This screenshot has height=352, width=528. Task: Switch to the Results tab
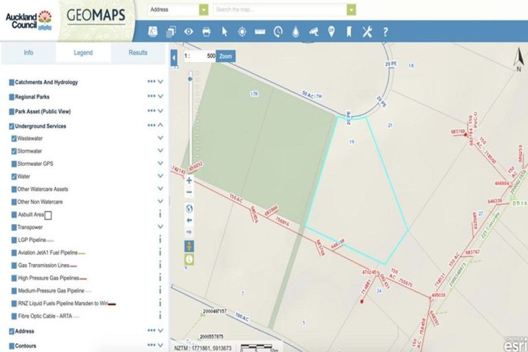point(138,52)
